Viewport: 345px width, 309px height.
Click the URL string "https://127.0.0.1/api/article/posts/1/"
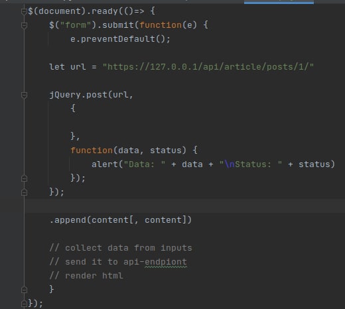coord(208,67)
